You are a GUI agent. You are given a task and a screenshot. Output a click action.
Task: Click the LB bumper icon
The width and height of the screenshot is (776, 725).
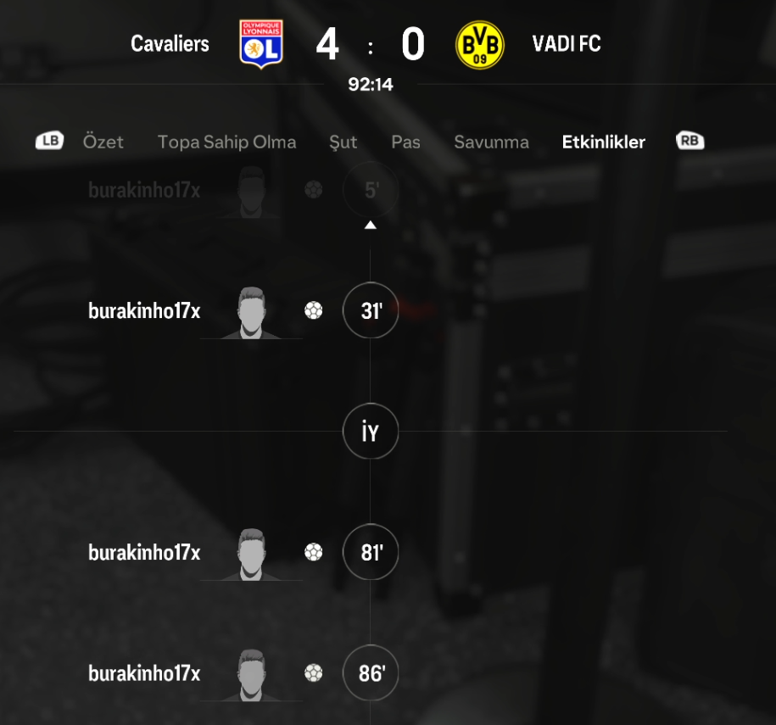[49, 141]
